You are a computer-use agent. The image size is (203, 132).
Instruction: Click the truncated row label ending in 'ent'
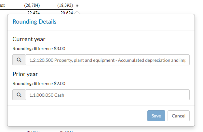2,5
